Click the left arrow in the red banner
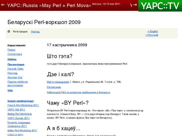Viewport: 182px width, 136px height. tap(3, 5)
